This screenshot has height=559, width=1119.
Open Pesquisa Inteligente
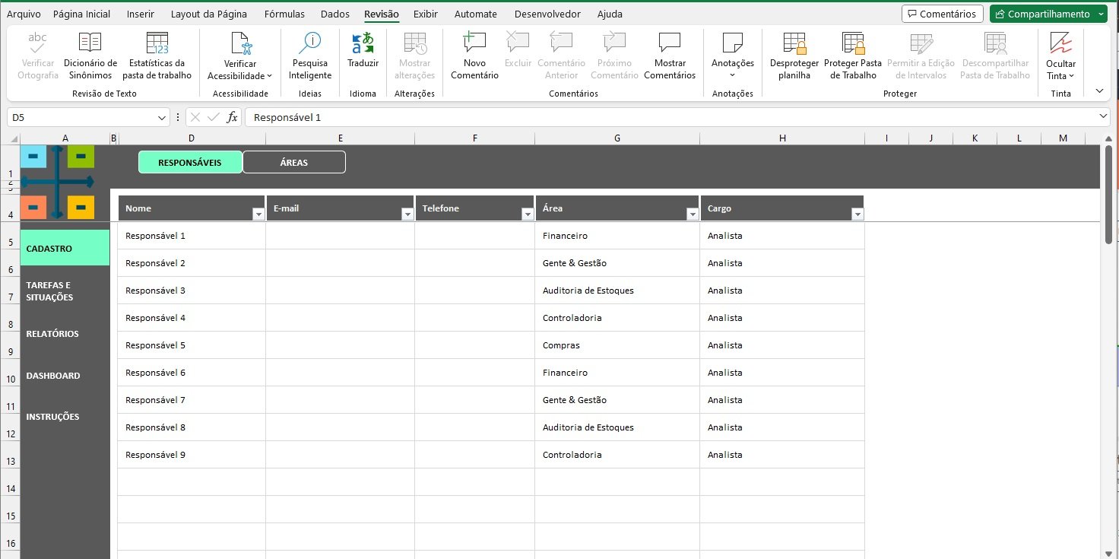310,56
